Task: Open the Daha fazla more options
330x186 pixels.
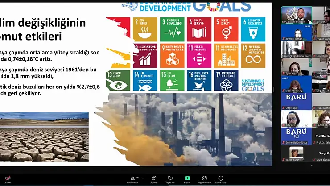Action: 221,180
